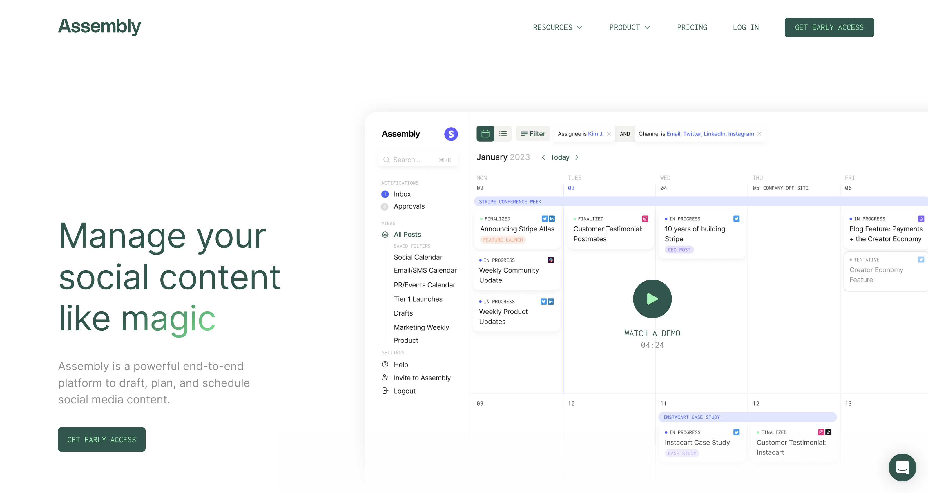Open the Marketing Weekly saved filter
Screen dimensions: 928x493
(x=421, y=328)
